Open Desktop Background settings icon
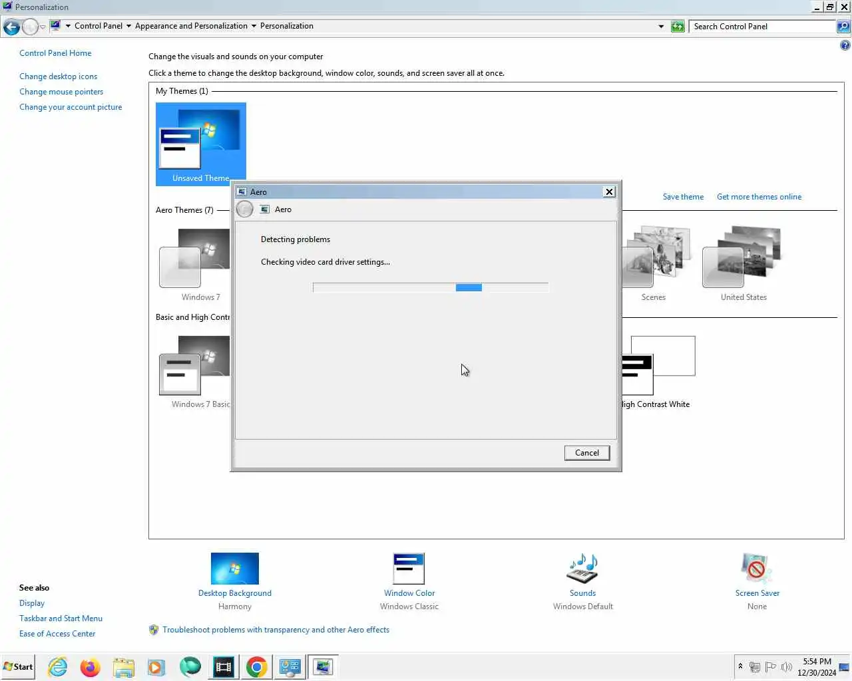 click(x=235, y=569)
